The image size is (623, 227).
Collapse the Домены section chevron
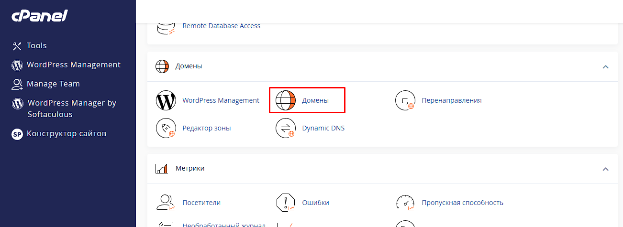coord(605,66)
